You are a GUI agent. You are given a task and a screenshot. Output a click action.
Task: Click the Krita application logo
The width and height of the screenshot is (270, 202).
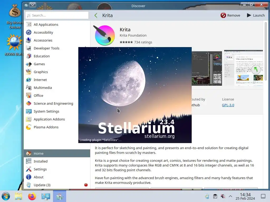[x=104, y=35]
